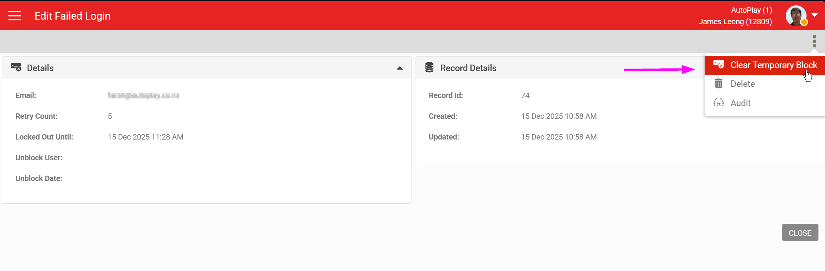Screen dimensions: 825x271
Task: Open the user account dropdown arrow
Action: pyautogui.click(x=815, y=15)
